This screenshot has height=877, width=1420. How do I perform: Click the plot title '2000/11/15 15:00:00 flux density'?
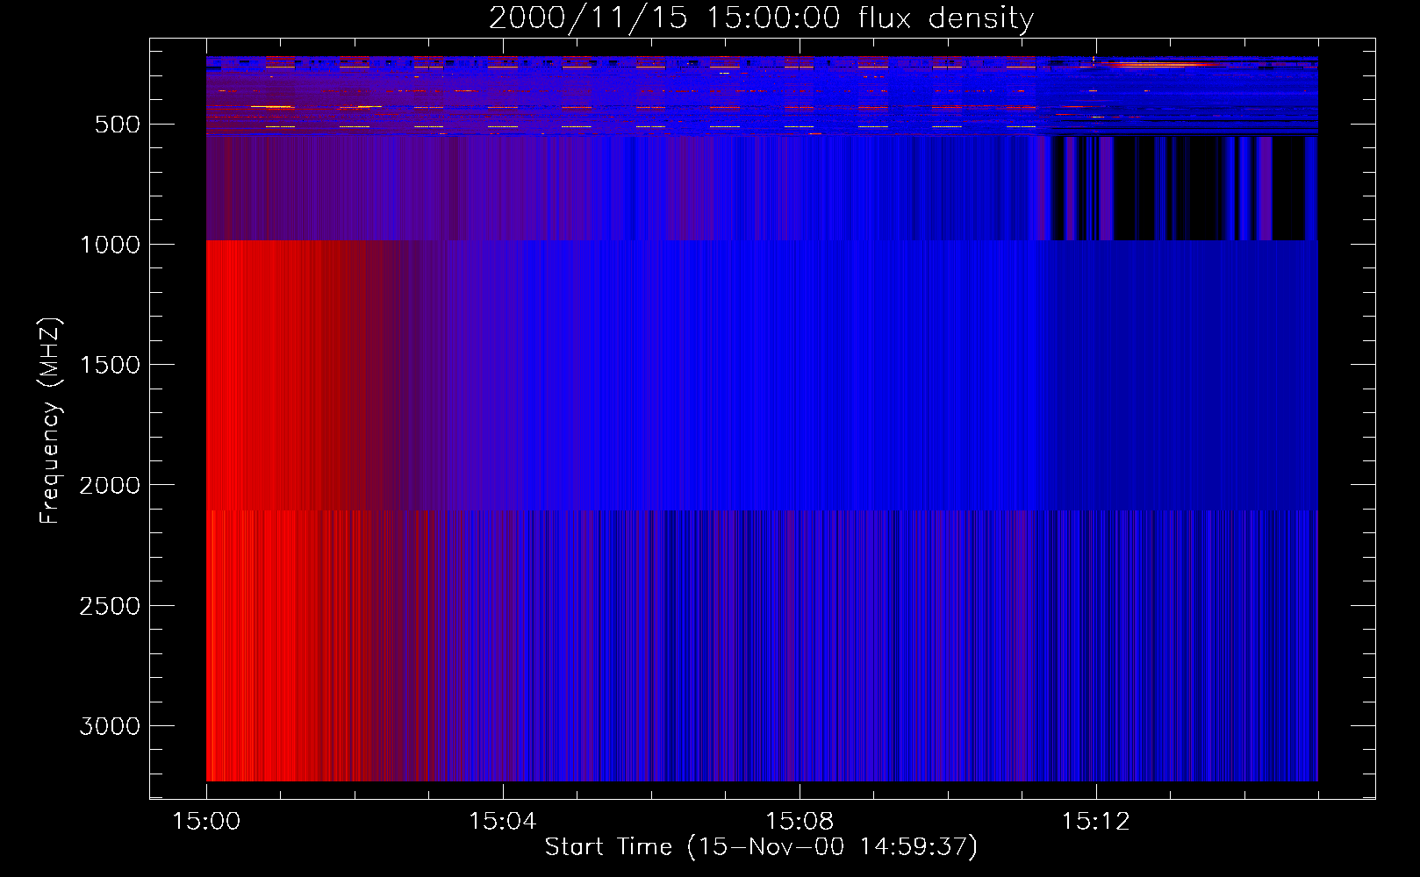761,18
